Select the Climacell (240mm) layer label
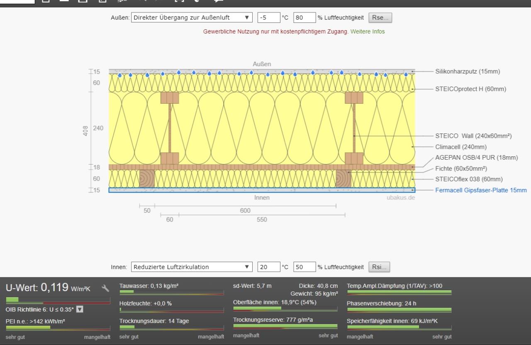 click(x=461, y=147)
